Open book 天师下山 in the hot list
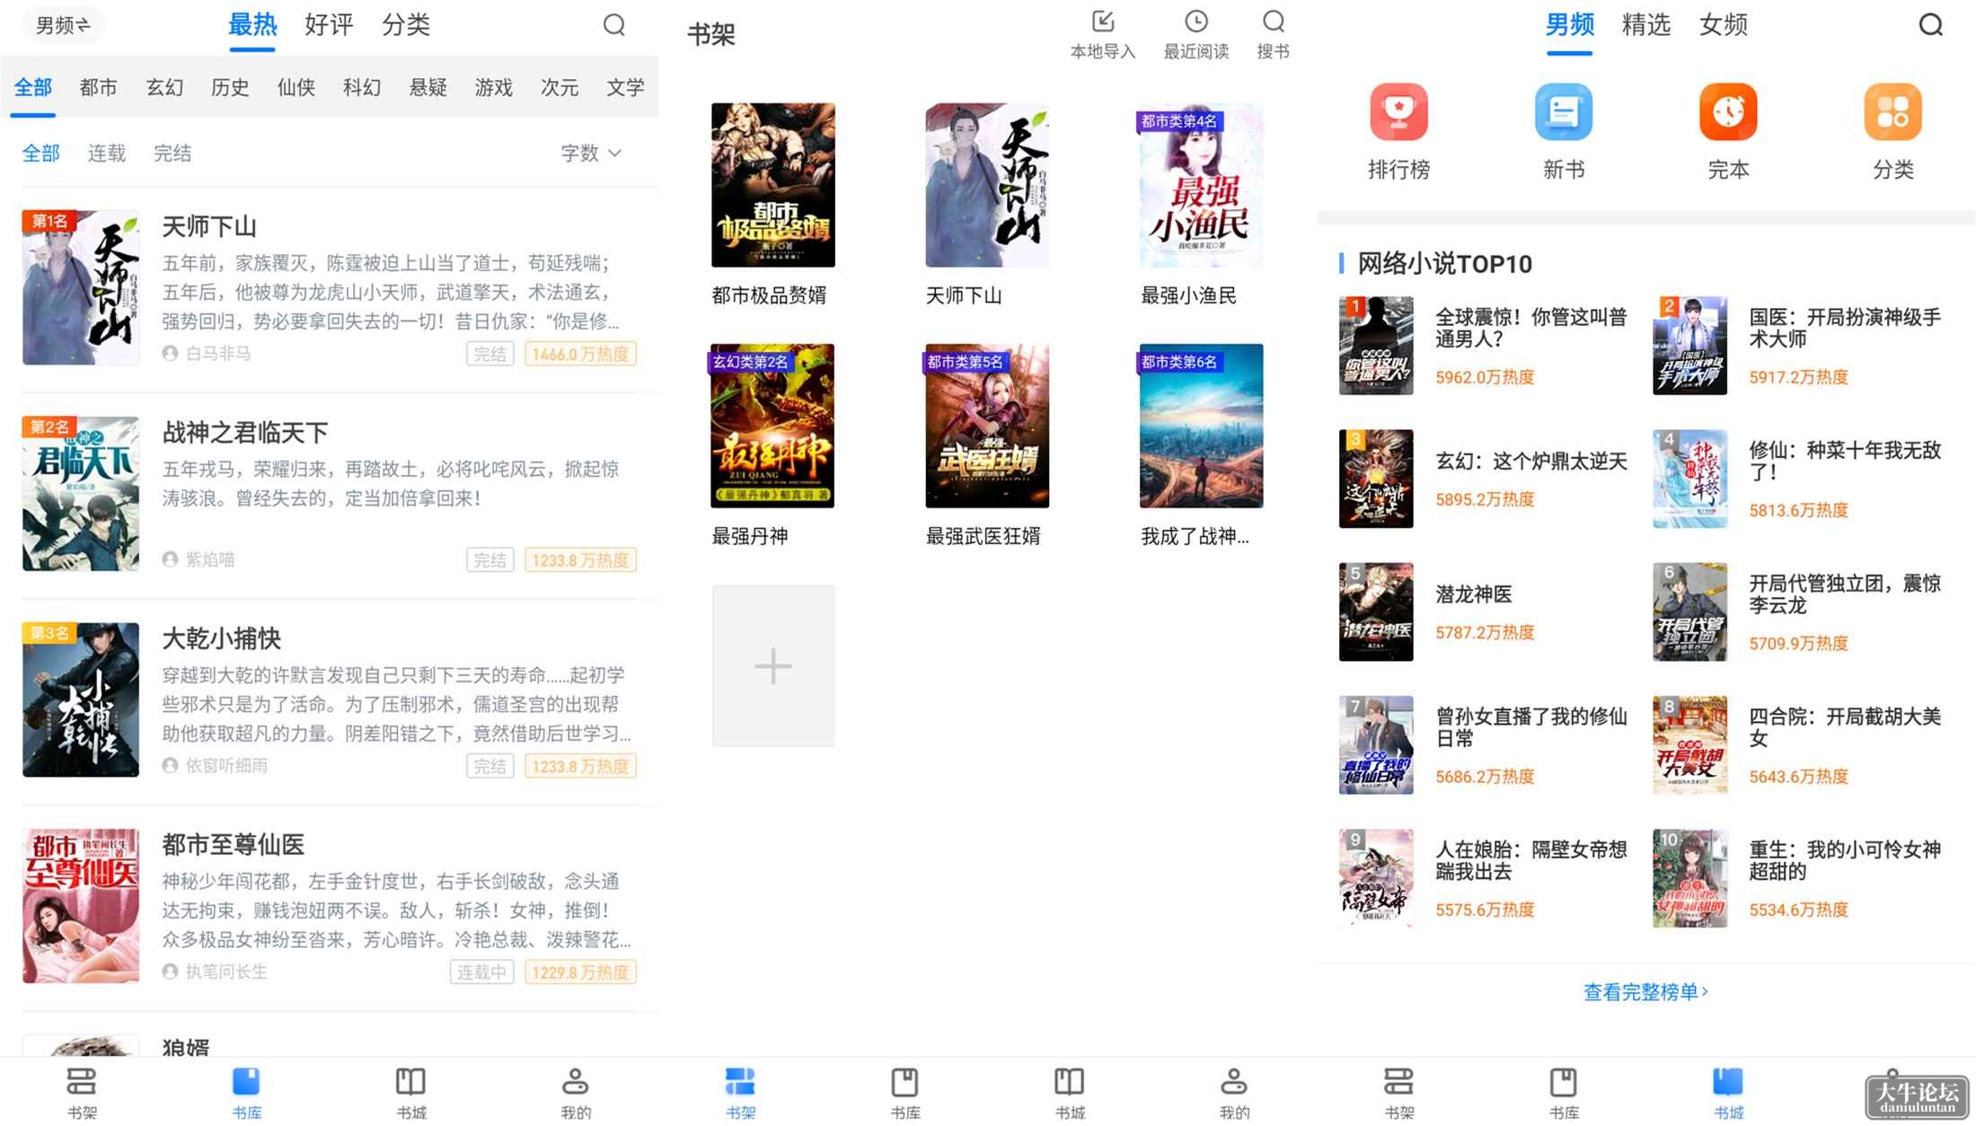 [330, 287]
